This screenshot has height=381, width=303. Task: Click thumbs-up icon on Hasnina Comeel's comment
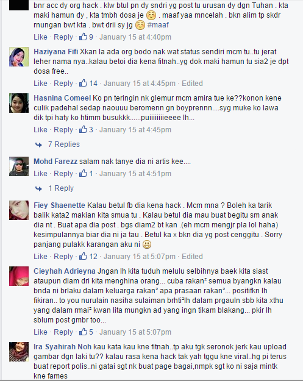tap(83, 129)
